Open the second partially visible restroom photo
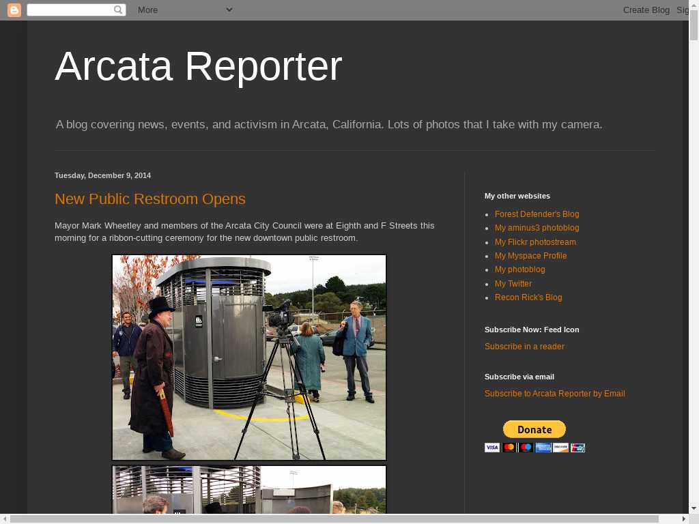The image size is (699, 524). coord(249,490)
